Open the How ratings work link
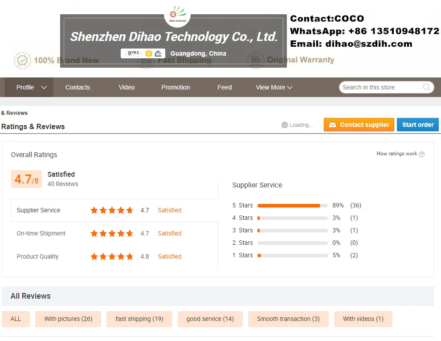Viewport: 441px width, 341px height. (x=396, y=154)
